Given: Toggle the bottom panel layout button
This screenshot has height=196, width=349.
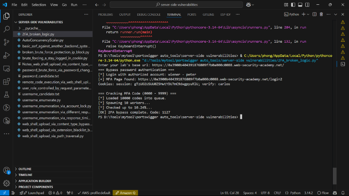Looking at the screenshot, I should [300, 5].
